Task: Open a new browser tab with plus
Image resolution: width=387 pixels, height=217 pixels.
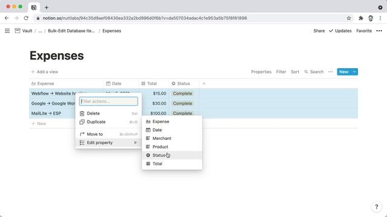Action: click(47, 7)
